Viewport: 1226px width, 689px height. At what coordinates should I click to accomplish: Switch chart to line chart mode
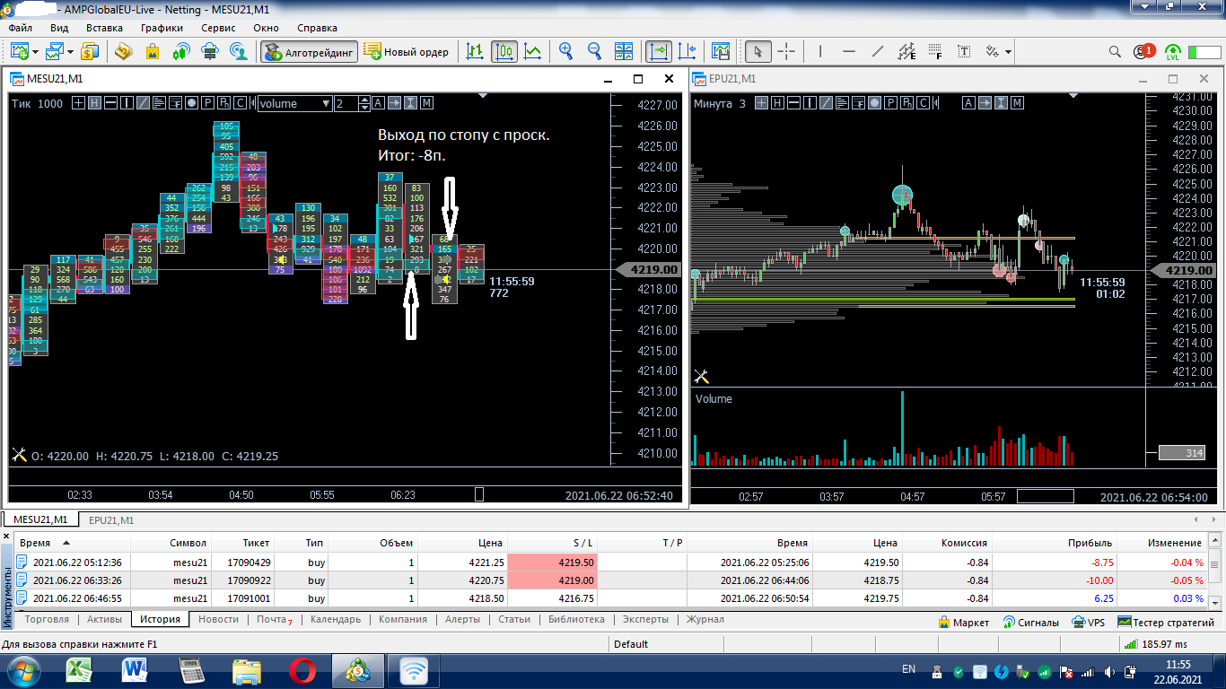[533, 51]
